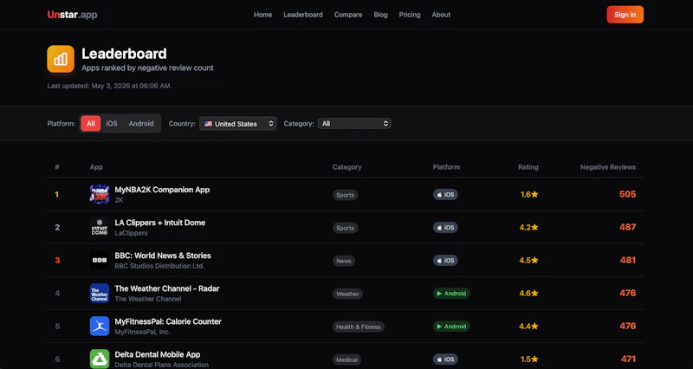
Task: Click the MyFitnessPal, Inc. developer name
Action: pyautogui.click(x=142, y=332)
